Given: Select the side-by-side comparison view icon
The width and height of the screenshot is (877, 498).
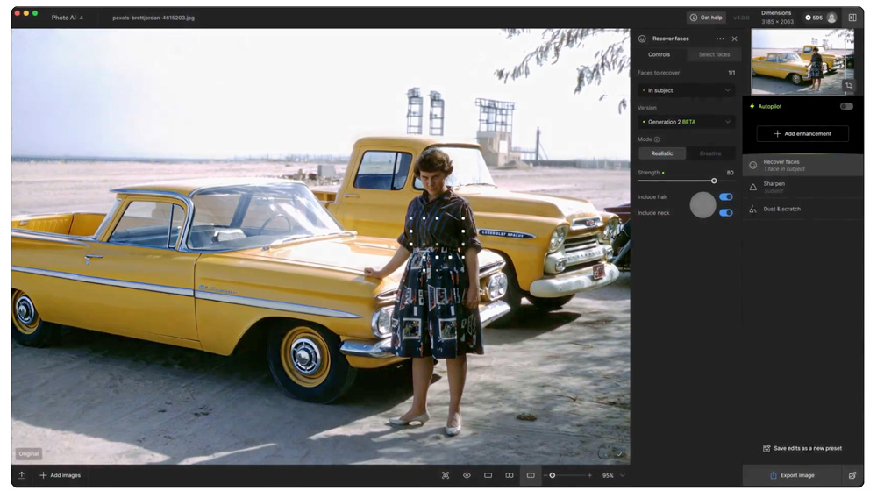Looking at the screenshot, I should pyautogui.click(x=510, y=475).
